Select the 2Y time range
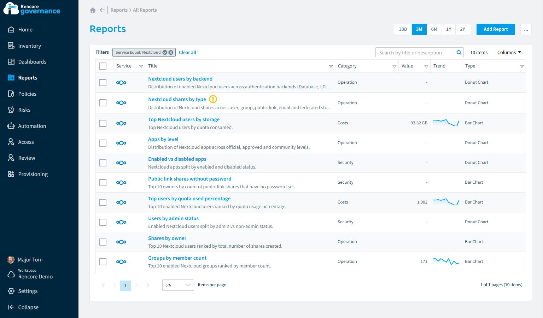The width and height of the screenshot is (543, 318). click(x=463, y=29)
